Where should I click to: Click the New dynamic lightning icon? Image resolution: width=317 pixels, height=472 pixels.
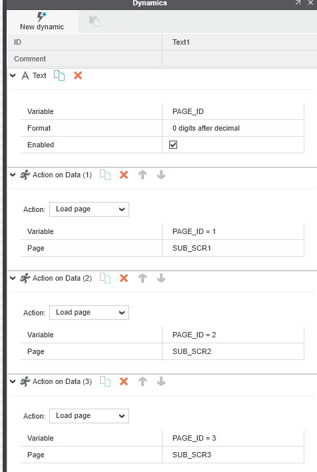tap(42, 17)
